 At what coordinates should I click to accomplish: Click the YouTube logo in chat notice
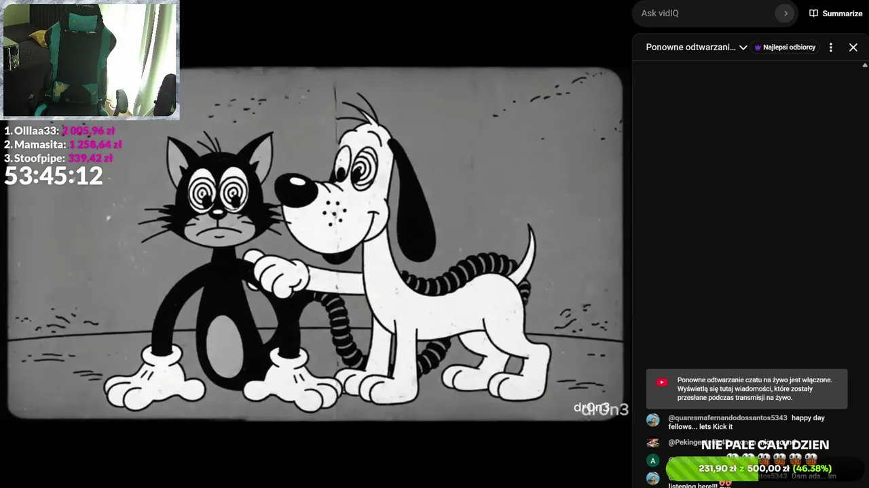pyautogui.click(x=662, y=382)
